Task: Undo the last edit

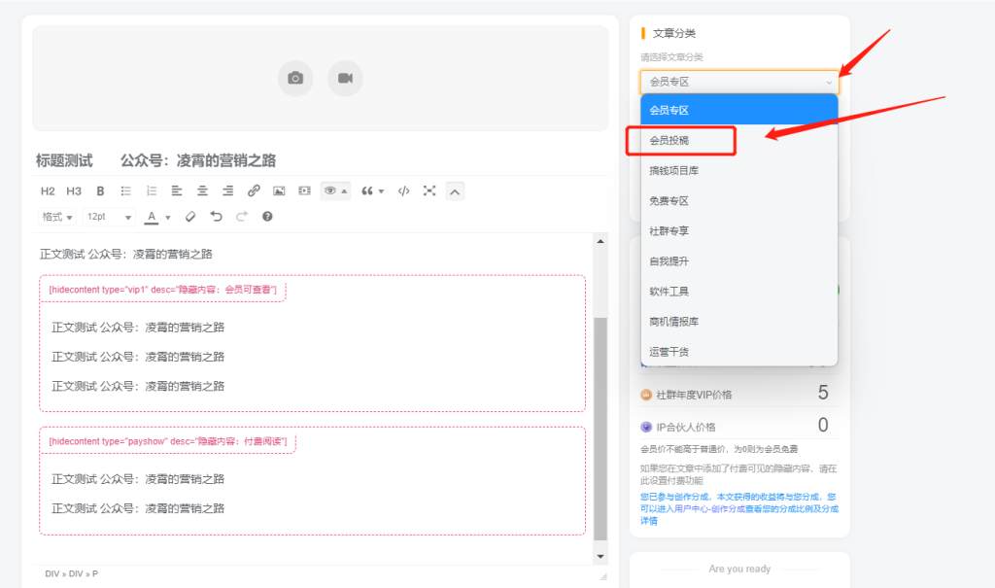Action: pyautogui.click(x=216, y=216)
